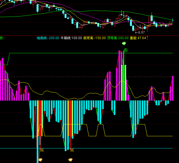Click the orange diamond below the left 买 signal
This screenshot has width=179, height=163.
(40, 160)
